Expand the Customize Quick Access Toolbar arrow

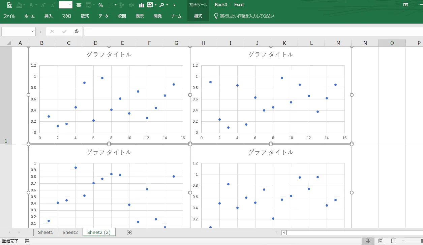[174, 5]
